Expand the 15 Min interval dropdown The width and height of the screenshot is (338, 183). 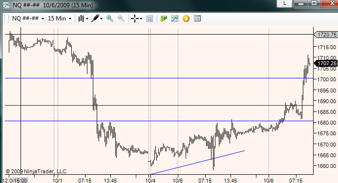click(60, 18)
